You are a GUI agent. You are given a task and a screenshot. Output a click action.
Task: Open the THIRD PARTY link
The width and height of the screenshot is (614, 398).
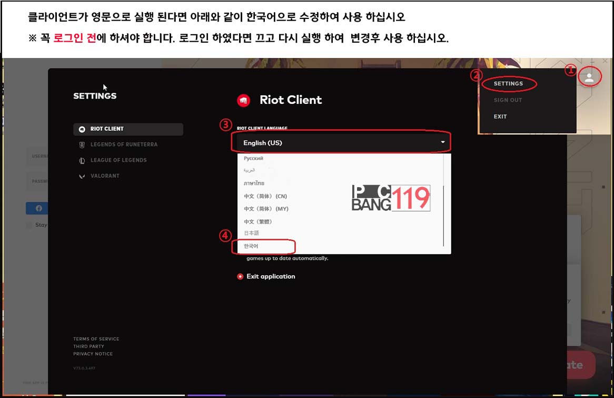point(88,346)
